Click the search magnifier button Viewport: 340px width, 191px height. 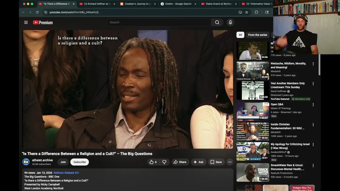pos(217,22)
